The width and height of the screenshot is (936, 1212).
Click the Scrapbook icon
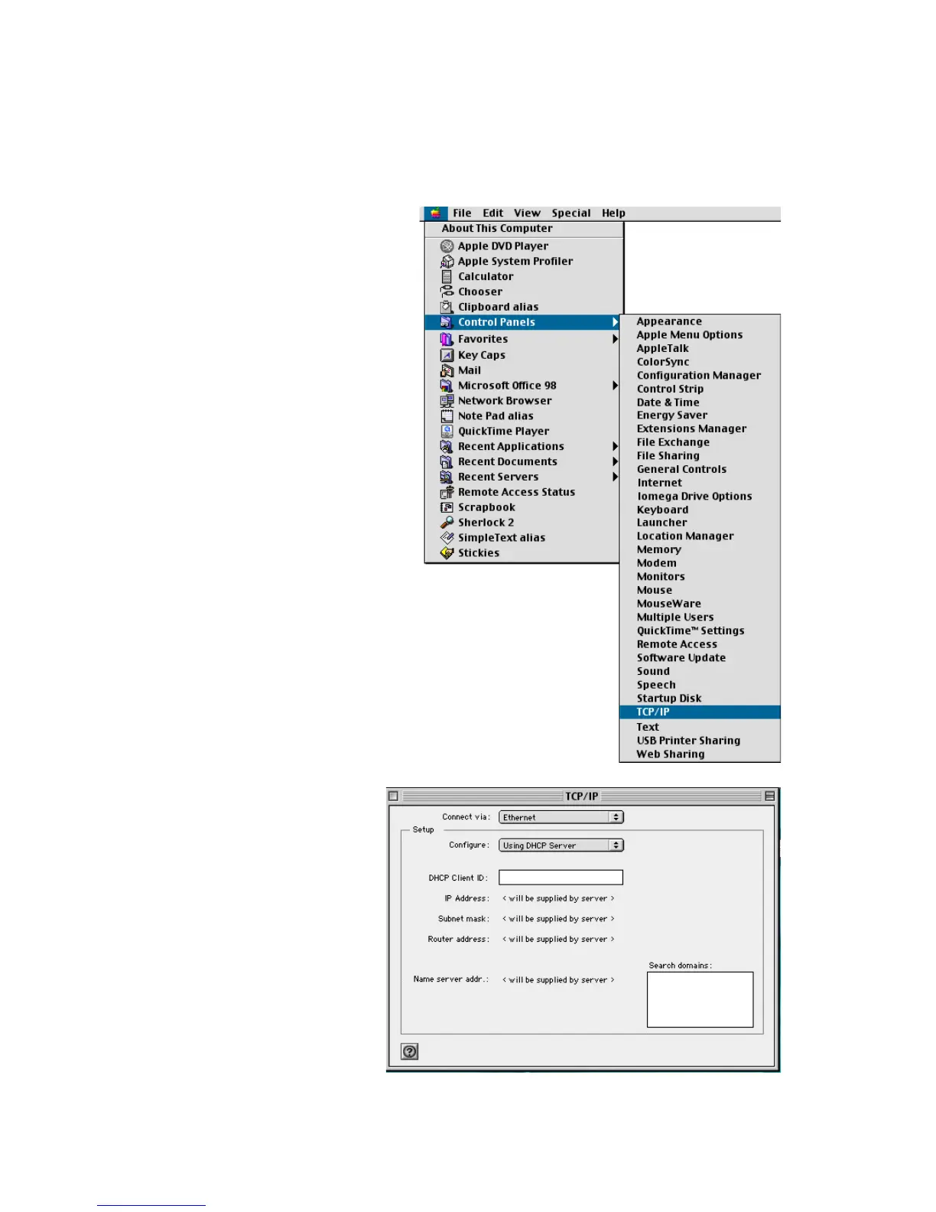[x=447, y=507]
